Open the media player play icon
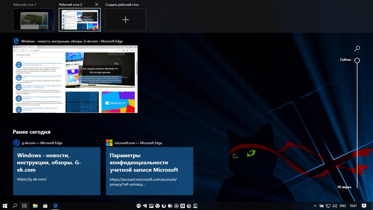373x210 pixels. pos(189,206)
